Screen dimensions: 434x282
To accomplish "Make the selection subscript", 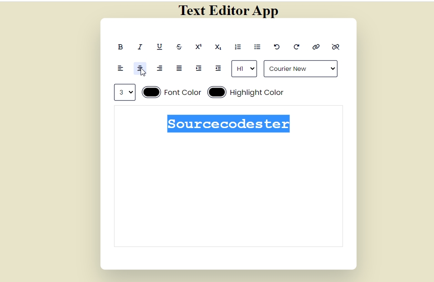I will coord(218,47).
